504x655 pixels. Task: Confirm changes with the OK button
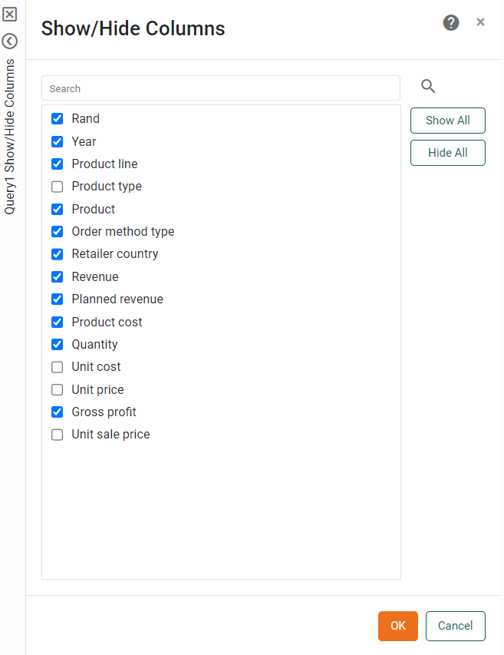[x=397, y=626]
